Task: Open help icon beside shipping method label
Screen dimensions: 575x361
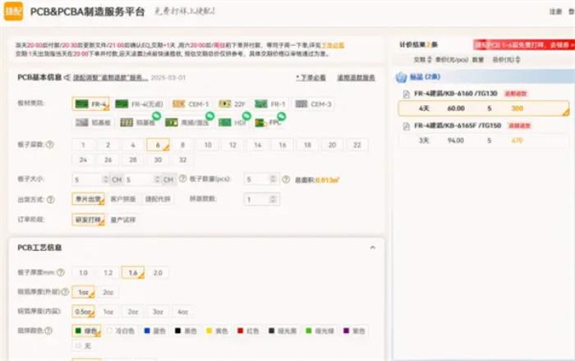Action: tap(51, 199)
